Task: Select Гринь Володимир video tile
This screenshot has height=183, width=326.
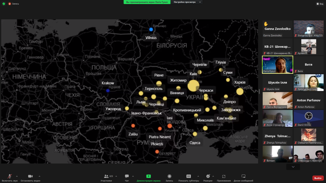Action: 277,100
